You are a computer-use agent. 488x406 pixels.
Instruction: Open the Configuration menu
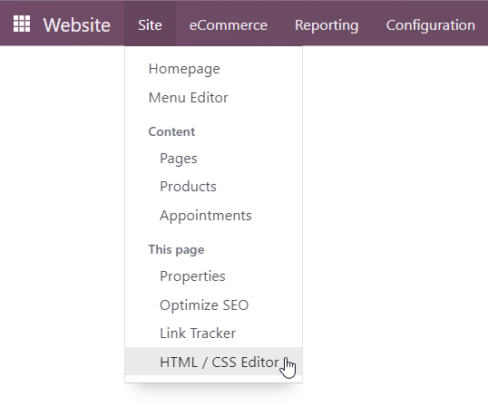pyautogui.click(x=431, y=24)
